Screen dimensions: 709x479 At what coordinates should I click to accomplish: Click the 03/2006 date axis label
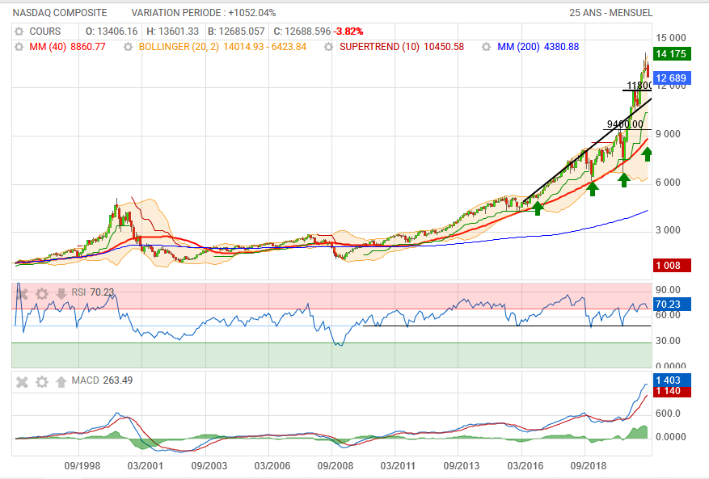click(272, 465)
